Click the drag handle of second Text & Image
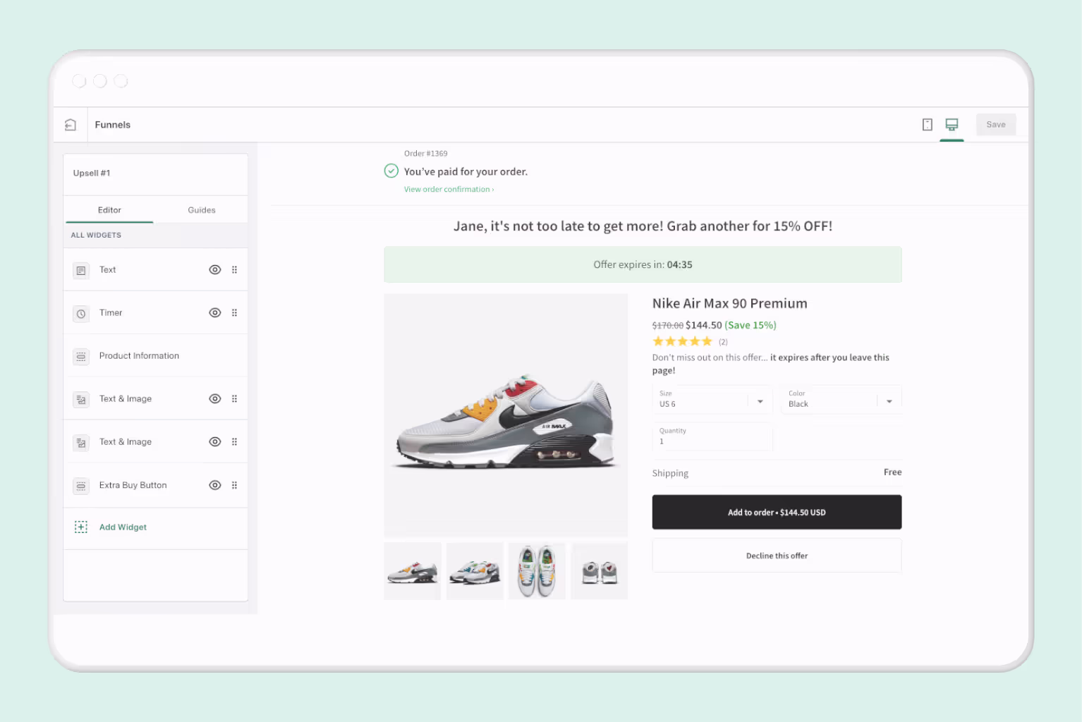 (x=234, y=442)
